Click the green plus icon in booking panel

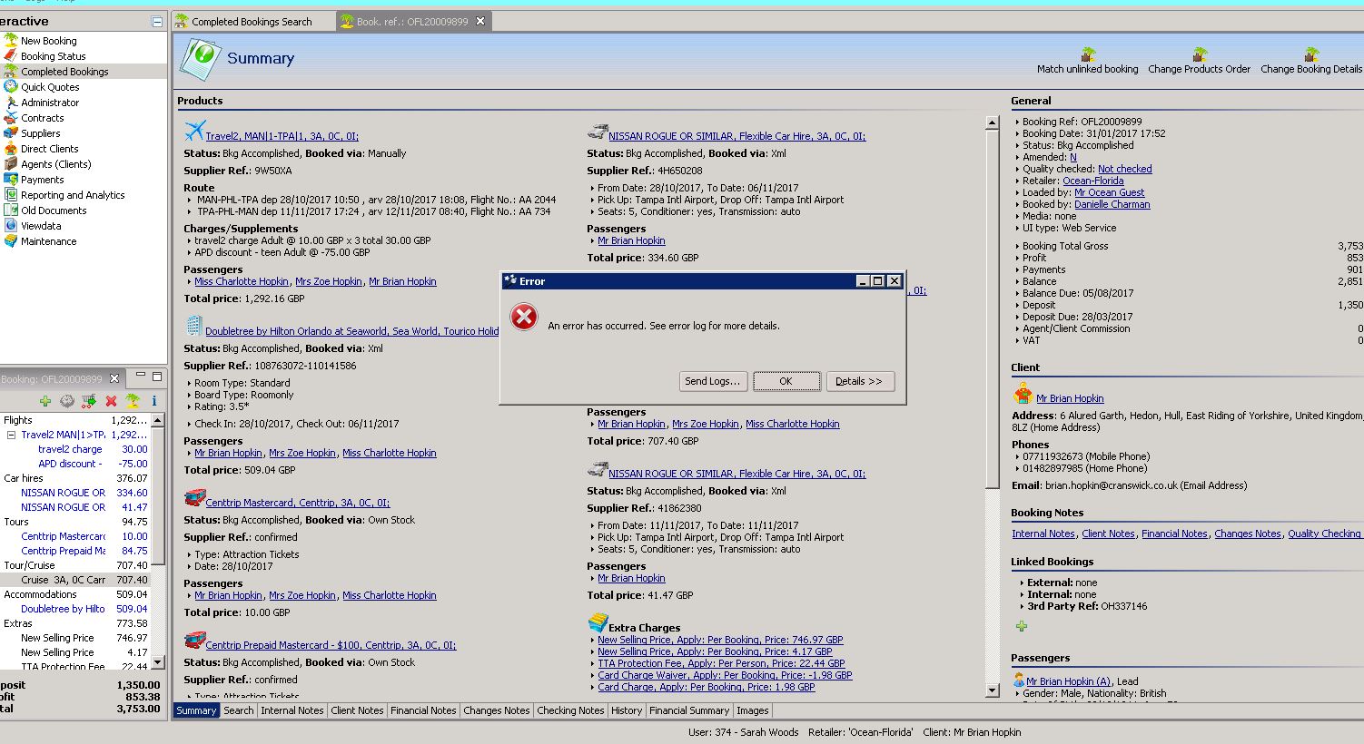44,401
